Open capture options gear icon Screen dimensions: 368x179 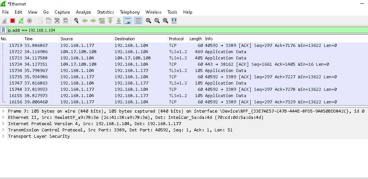29,21
